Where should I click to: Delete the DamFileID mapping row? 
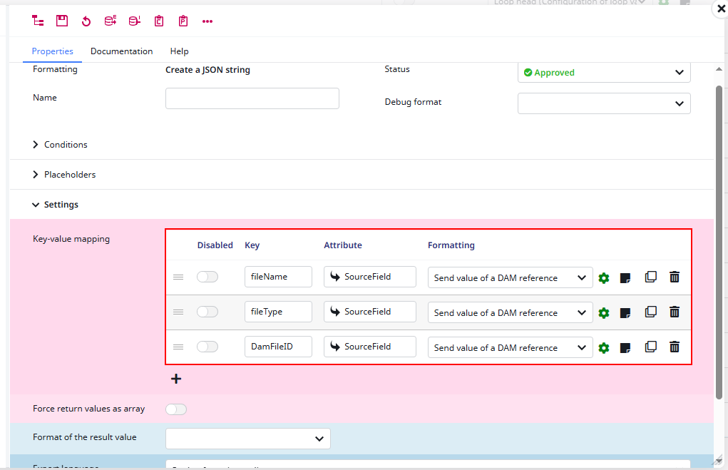[x=674, y=347]
